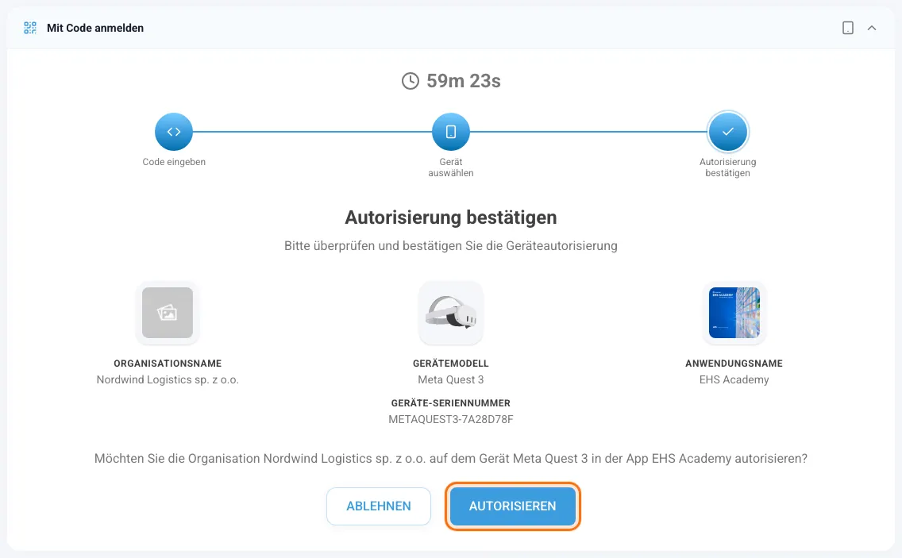The image size is (902, 558).
Task: Click the Code eingeben step label
Action: 174,162
